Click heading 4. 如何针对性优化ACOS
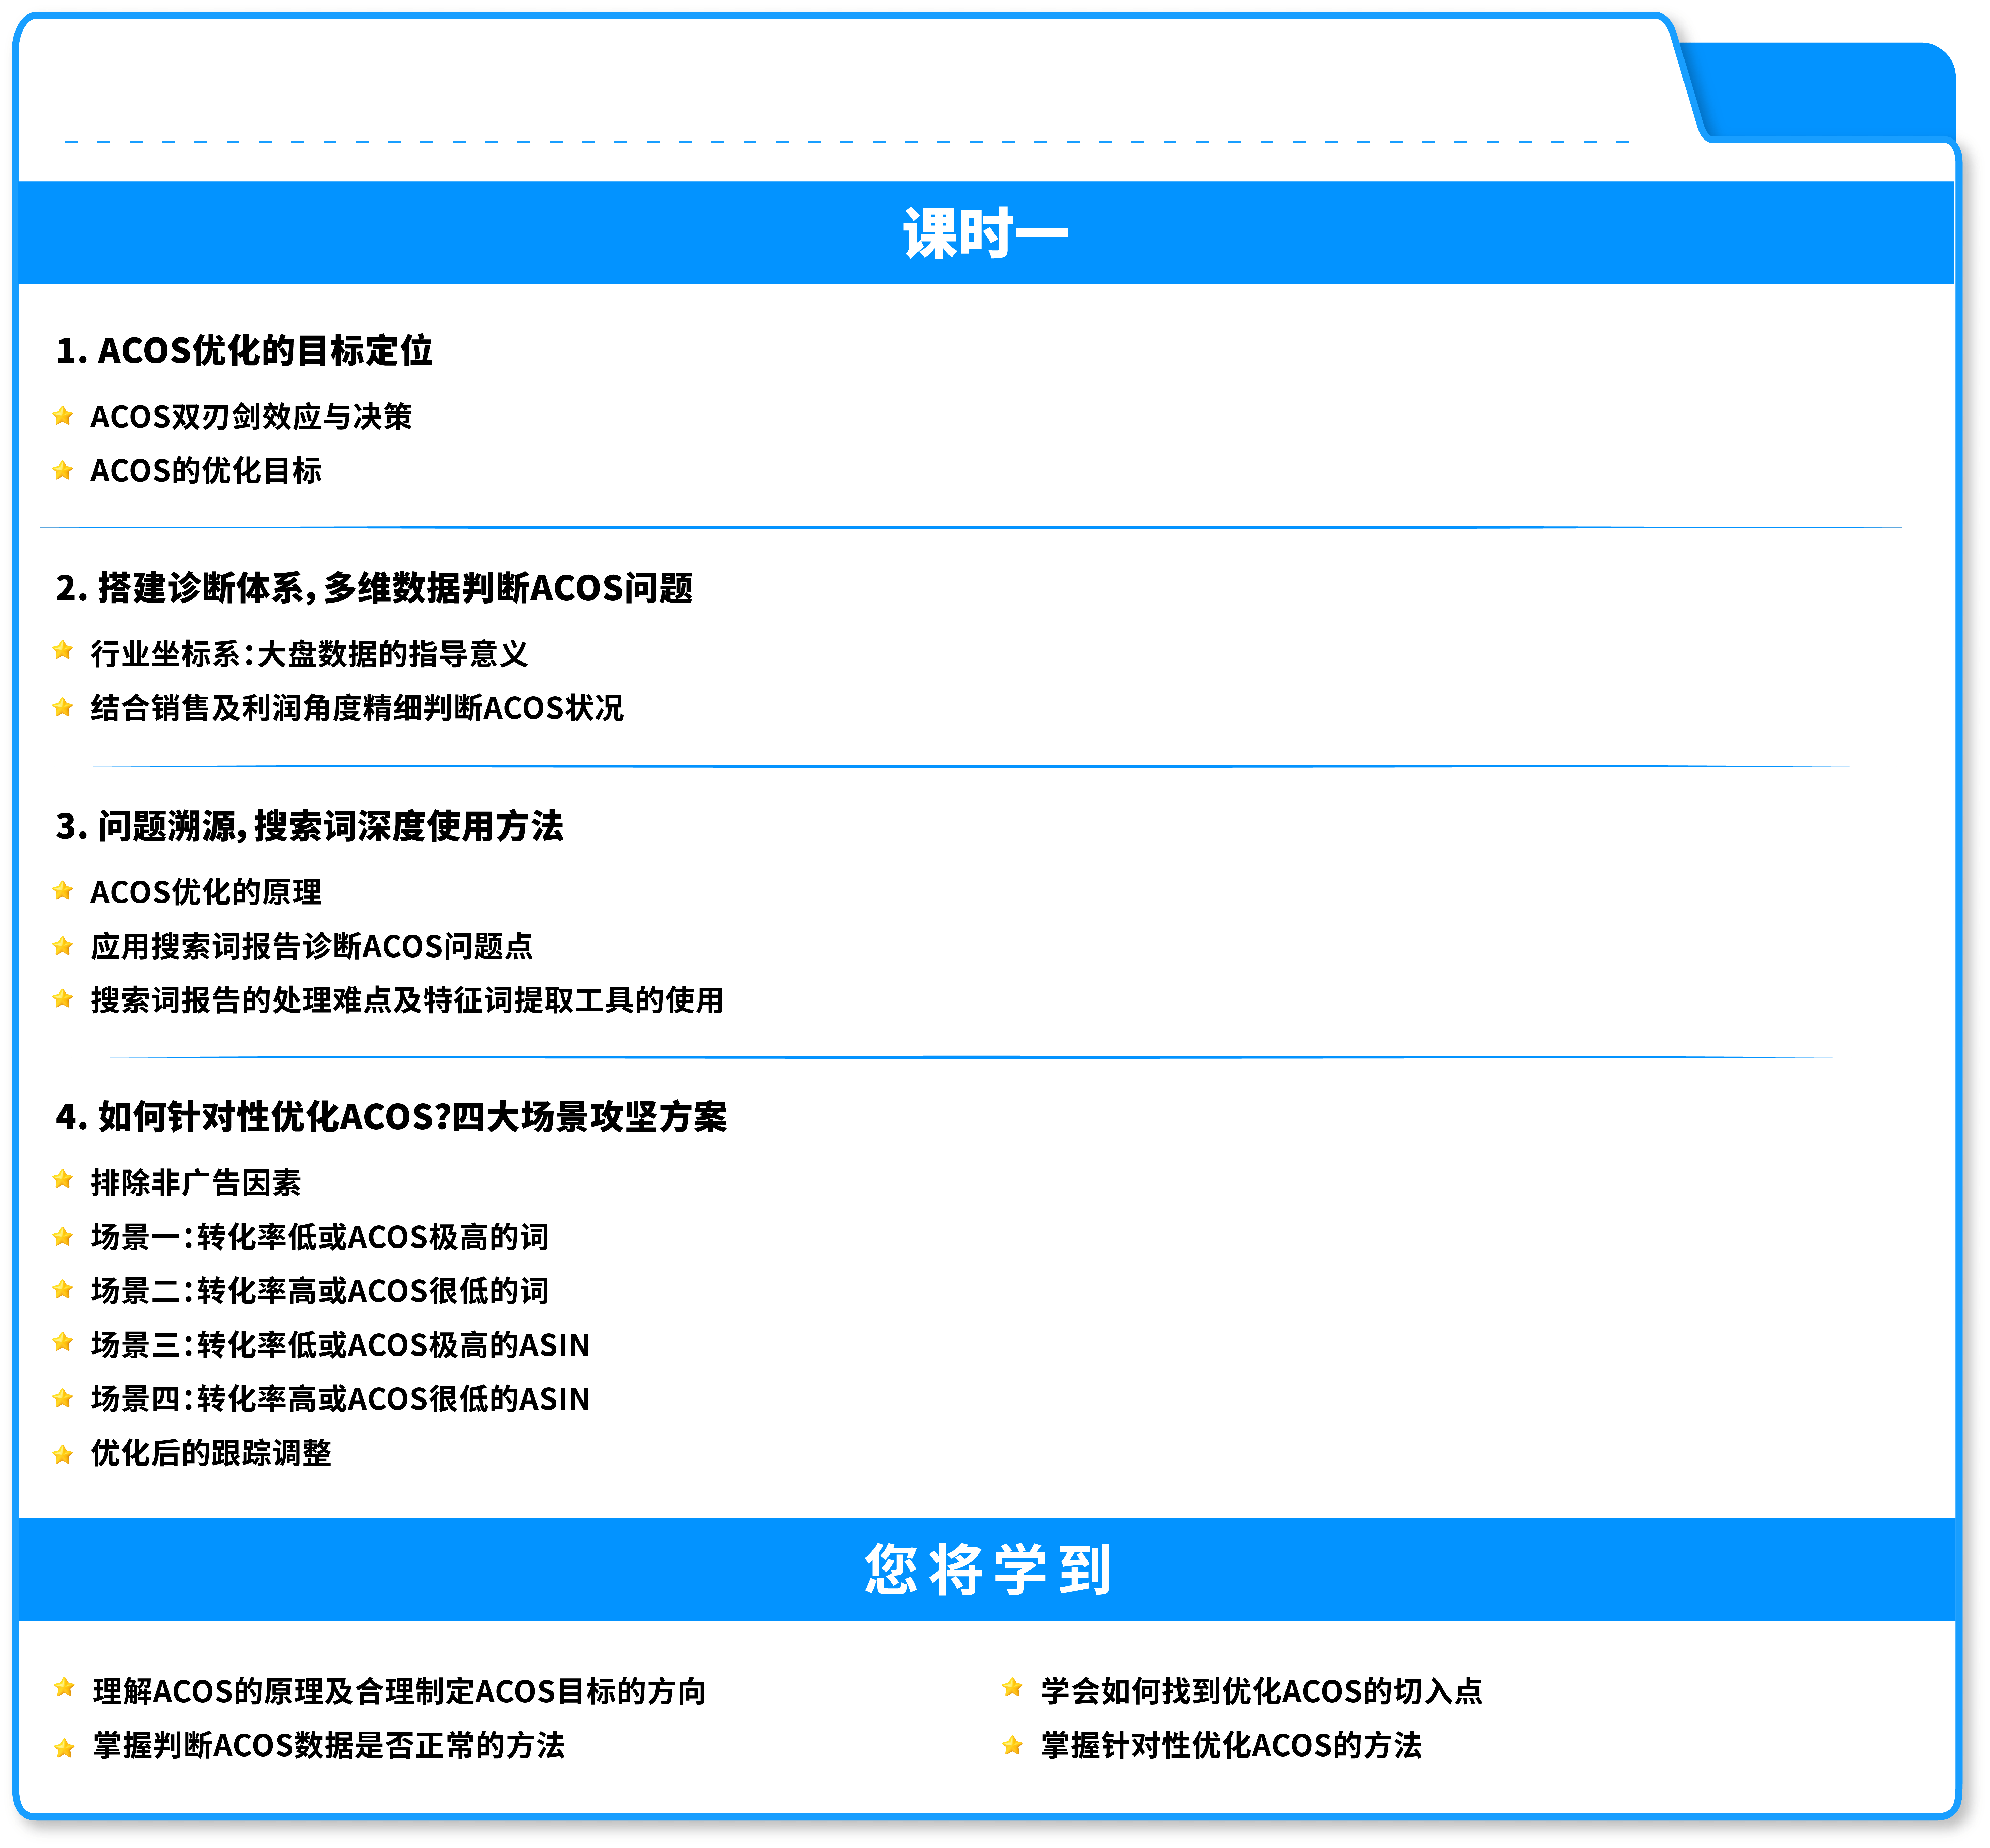This screenshot has height=1848, width=1990. point(391,1116)
